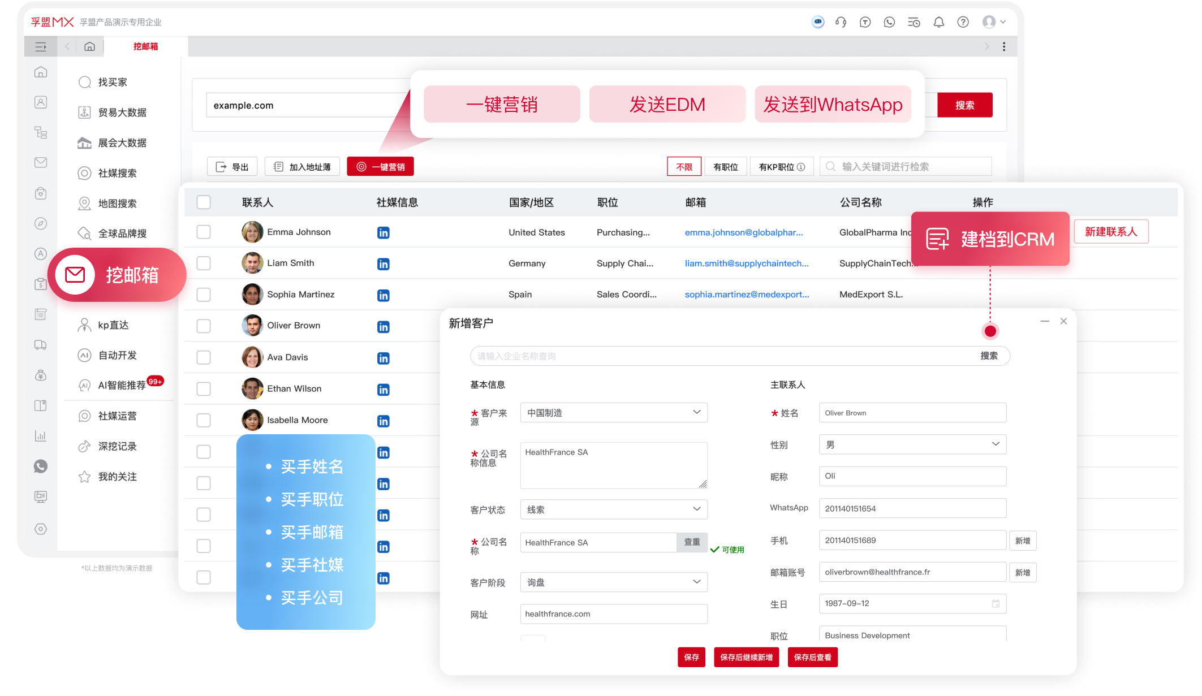This screenshot has width=1202, height=696.
Task: Click the headset customer service icon
Action: point(841,22)
